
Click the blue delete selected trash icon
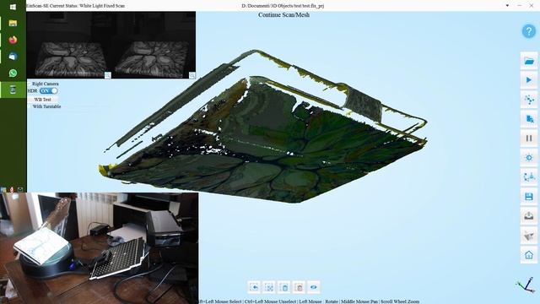284,287
